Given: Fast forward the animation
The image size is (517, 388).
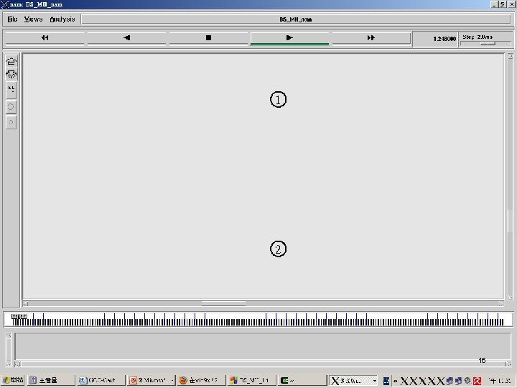Looking at the screenshot, I should click(371, 38).
